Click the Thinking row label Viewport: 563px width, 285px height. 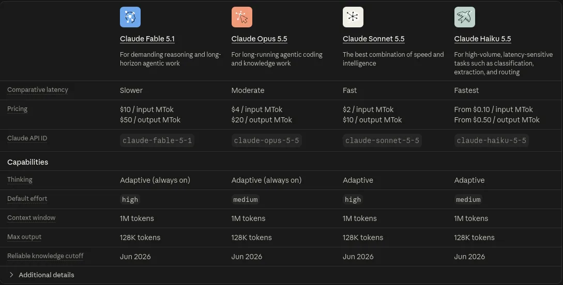[x=20, y=180]
